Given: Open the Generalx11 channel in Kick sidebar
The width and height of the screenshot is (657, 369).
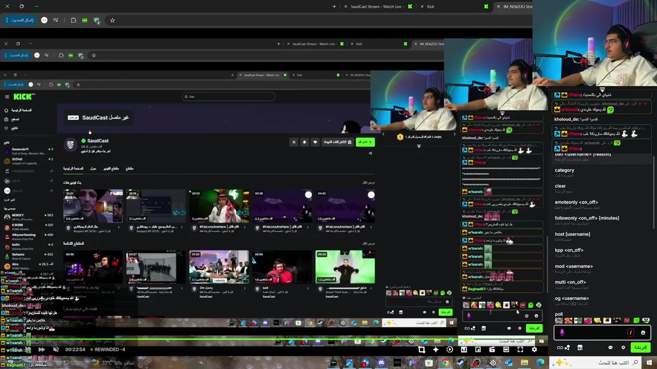Looking at the screenshot, I should point(28,151).
